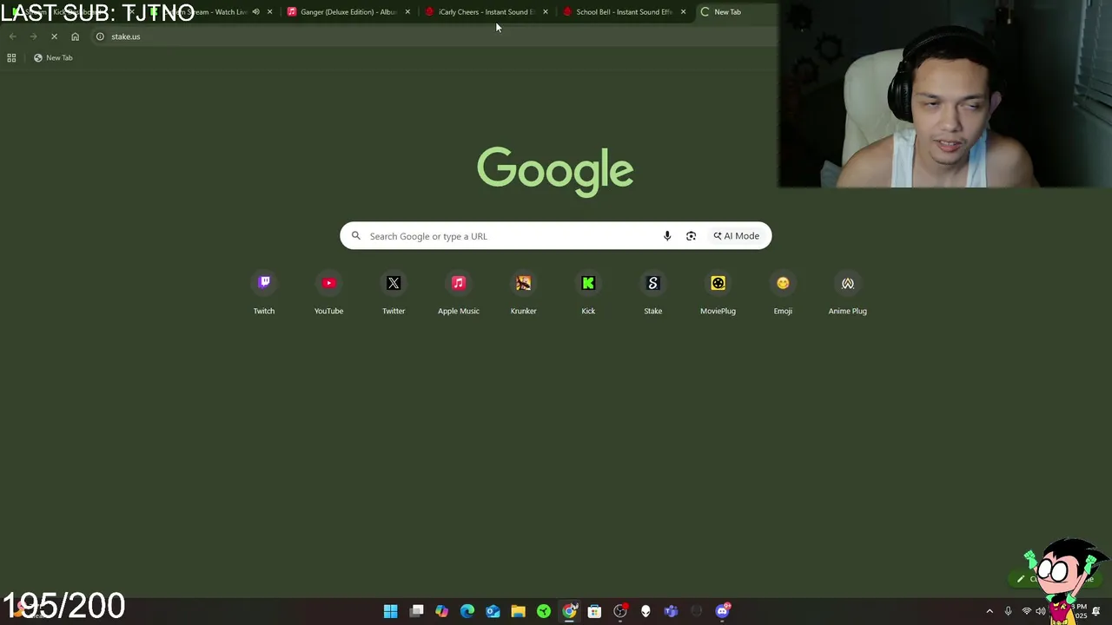Screen dimensions: 1112x625
Task: Open the Emoji shortcut tile
Action: tap(783, 293)
